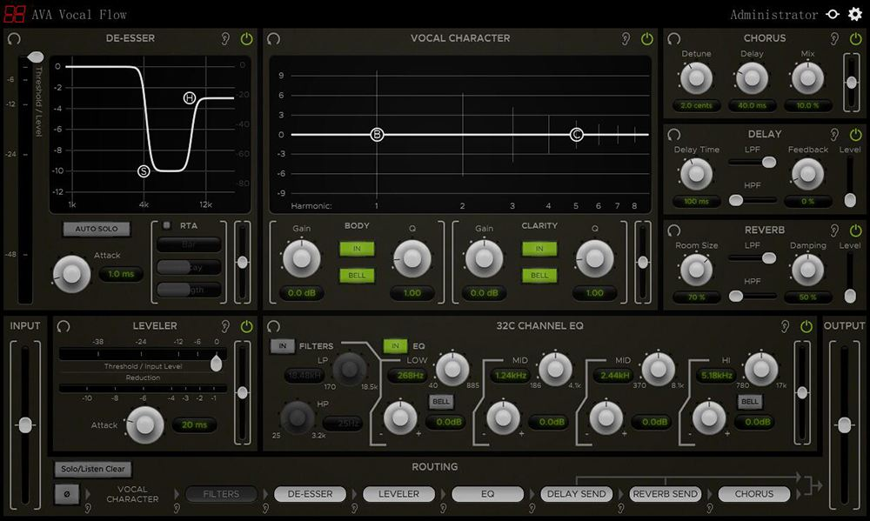This screenshot has width=870, height=521.
Task: Turn off the CHORUS power button
Action: [x=855, y=39]
